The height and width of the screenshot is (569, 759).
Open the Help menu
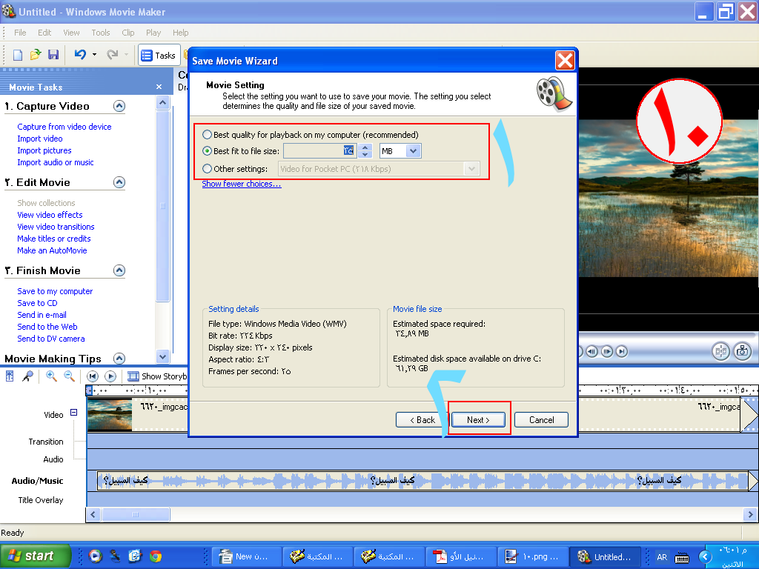[x=181, y=33]
